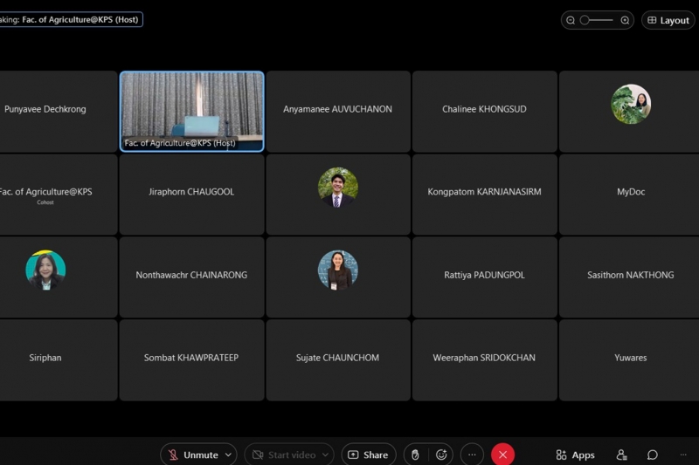Open the emoji reactions icon
Viewport: 699px width, 465px height.
pyautogui.click(x=441, y=455)
